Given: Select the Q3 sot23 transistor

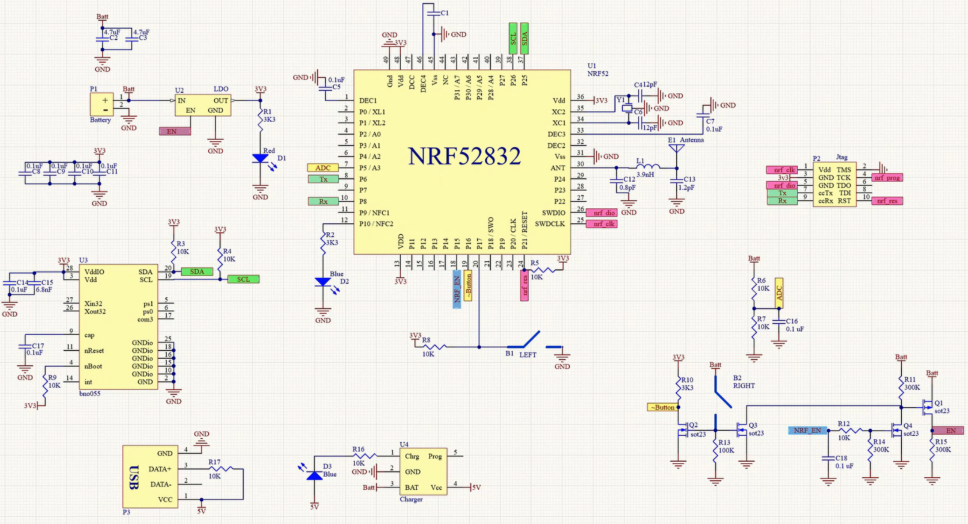Looking at the screenshot, I should [742, 429].
